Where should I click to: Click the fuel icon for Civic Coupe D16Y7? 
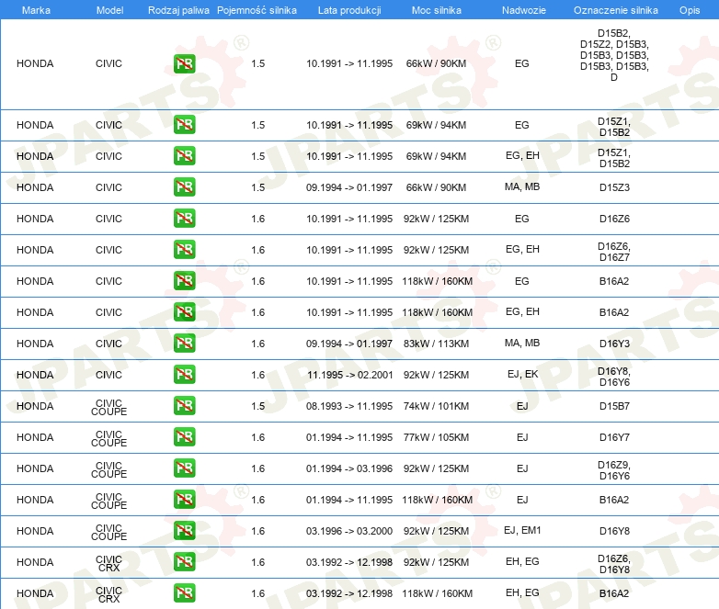point(184,437)
